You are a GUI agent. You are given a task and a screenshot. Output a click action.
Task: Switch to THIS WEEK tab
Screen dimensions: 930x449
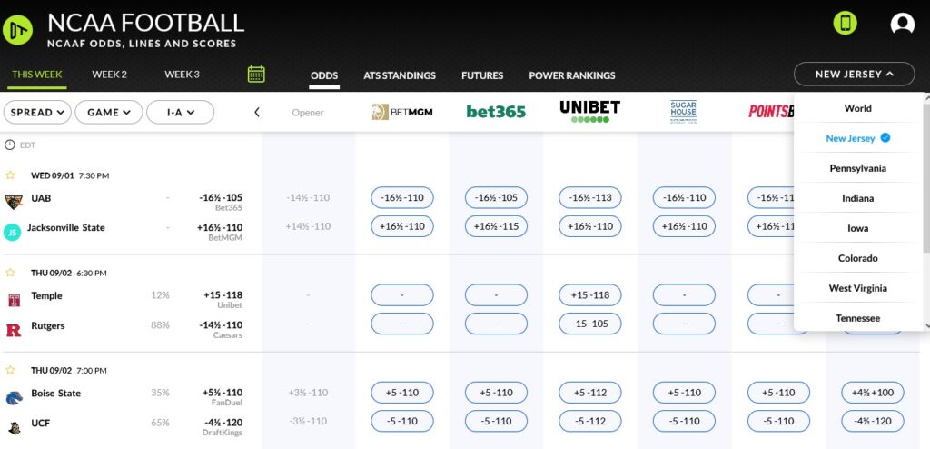tap(36, 75)
